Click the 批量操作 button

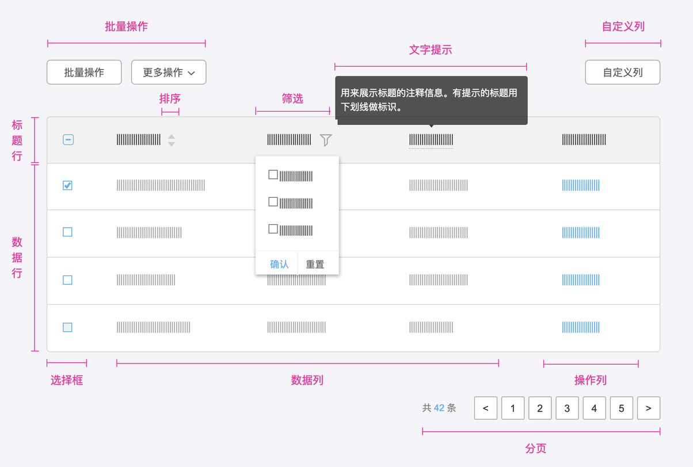point(84,72)
